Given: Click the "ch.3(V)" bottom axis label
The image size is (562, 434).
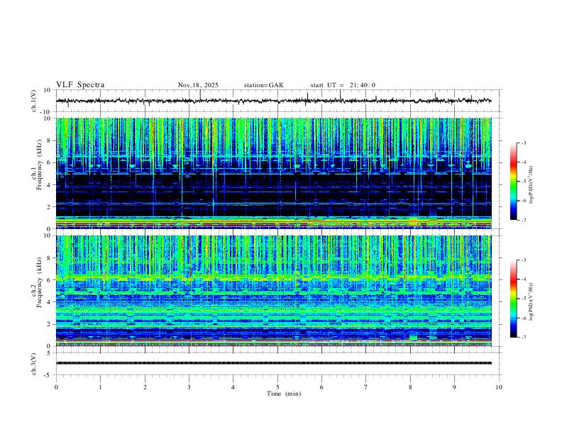Looking at the screenshot, I should 34,364.
